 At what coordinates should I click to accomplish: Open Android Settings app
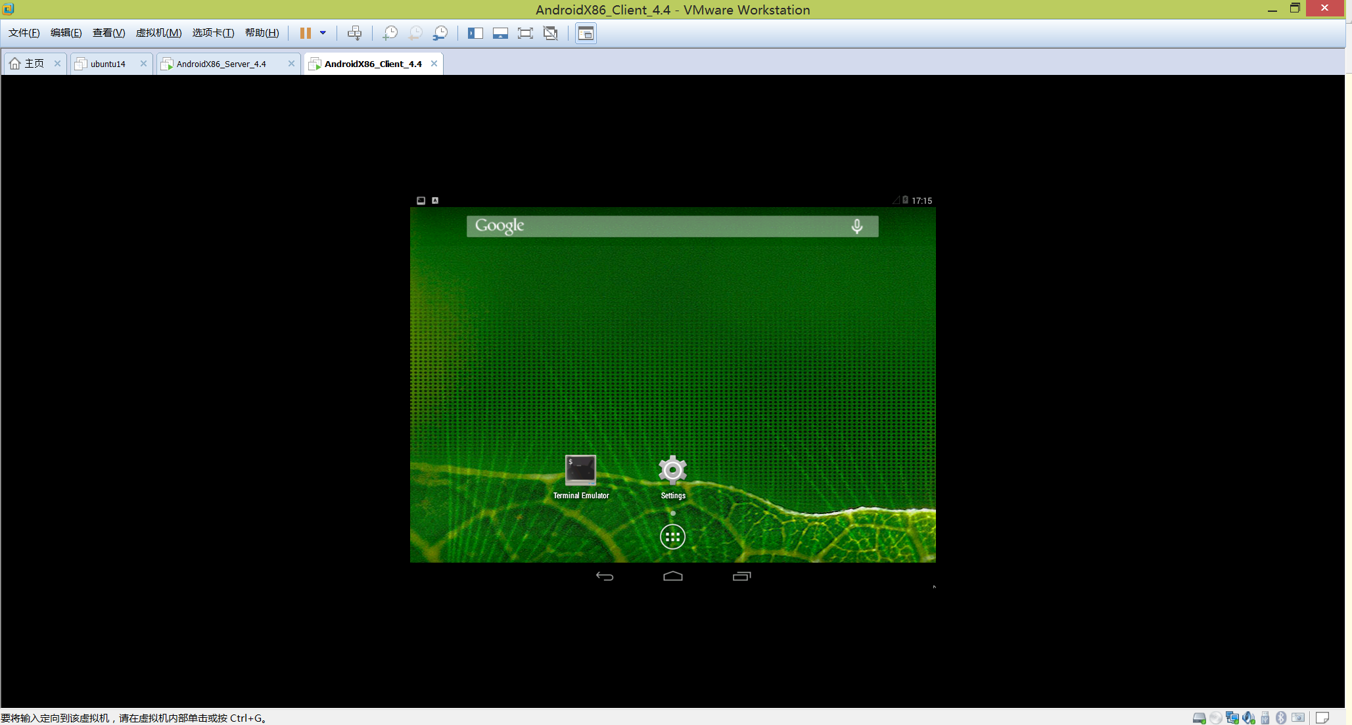pos(672,477)
